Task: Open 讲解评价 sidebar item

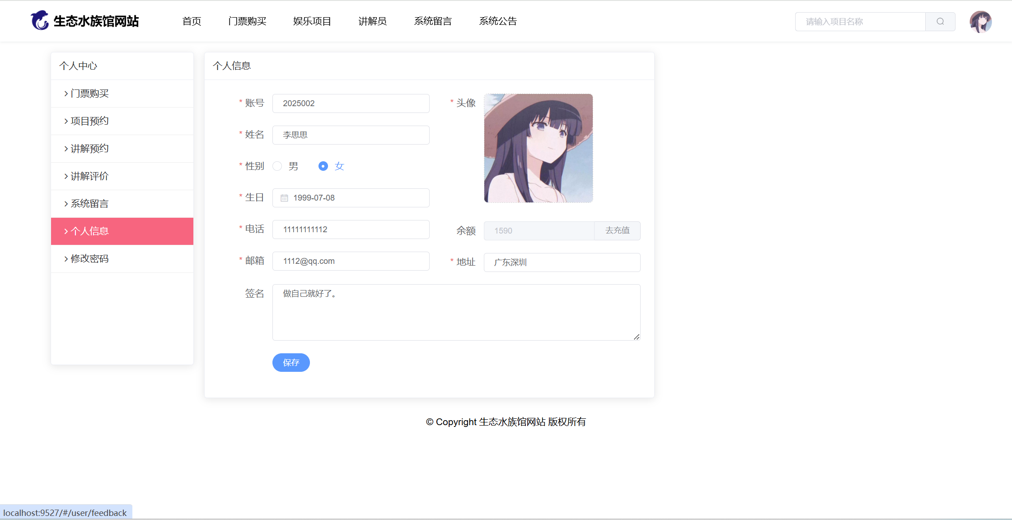Action: pos(89,176)
